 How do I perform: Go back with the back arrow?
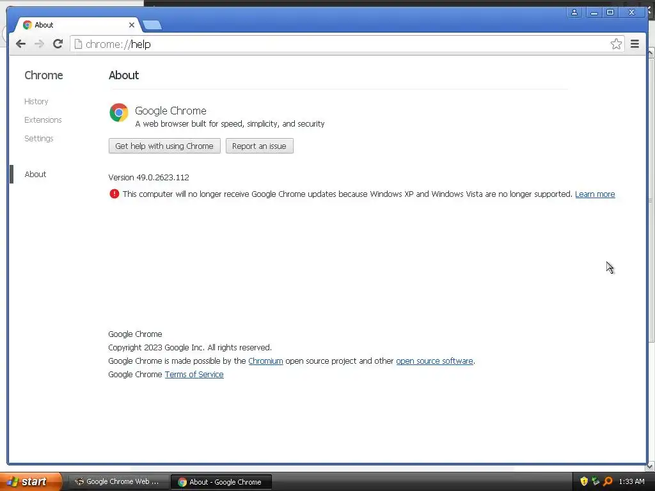[20, 44]
